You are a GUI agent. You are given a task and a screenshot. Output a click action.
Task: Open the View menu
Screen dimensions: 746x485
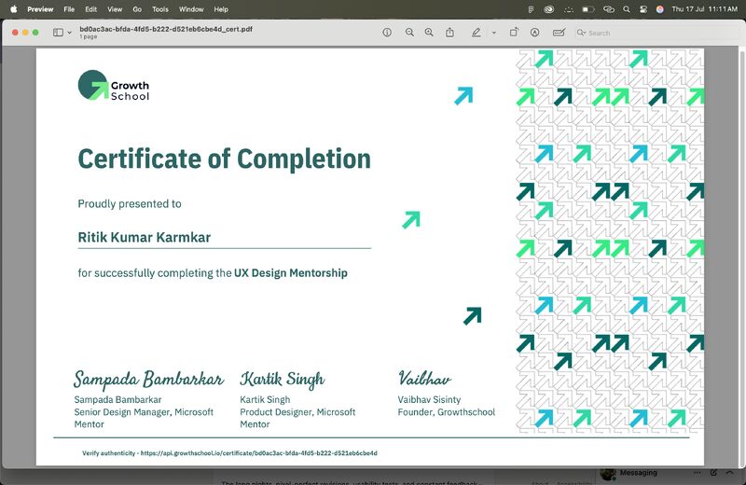115,9
